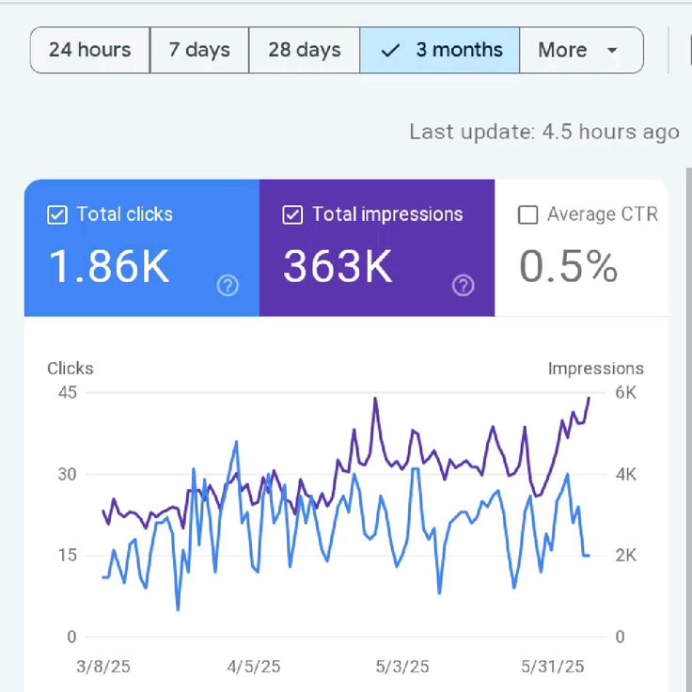
Task: Select the 3 months date range
Action: (440, 50)
